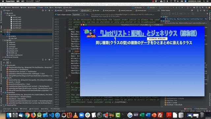Open Search Everywhere magnifier in IDE toolbar
Screen dimensions: 211x119
pyautogui.click(x=206, y=8)
